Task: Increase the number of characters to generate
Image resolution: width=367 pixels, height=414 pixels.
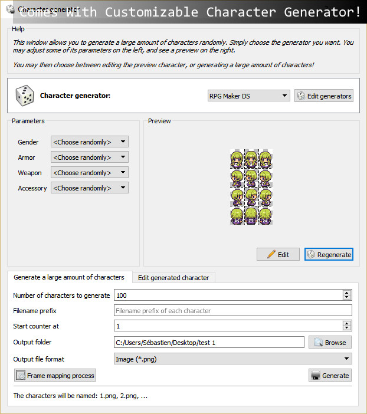Action: coord(346,293)
